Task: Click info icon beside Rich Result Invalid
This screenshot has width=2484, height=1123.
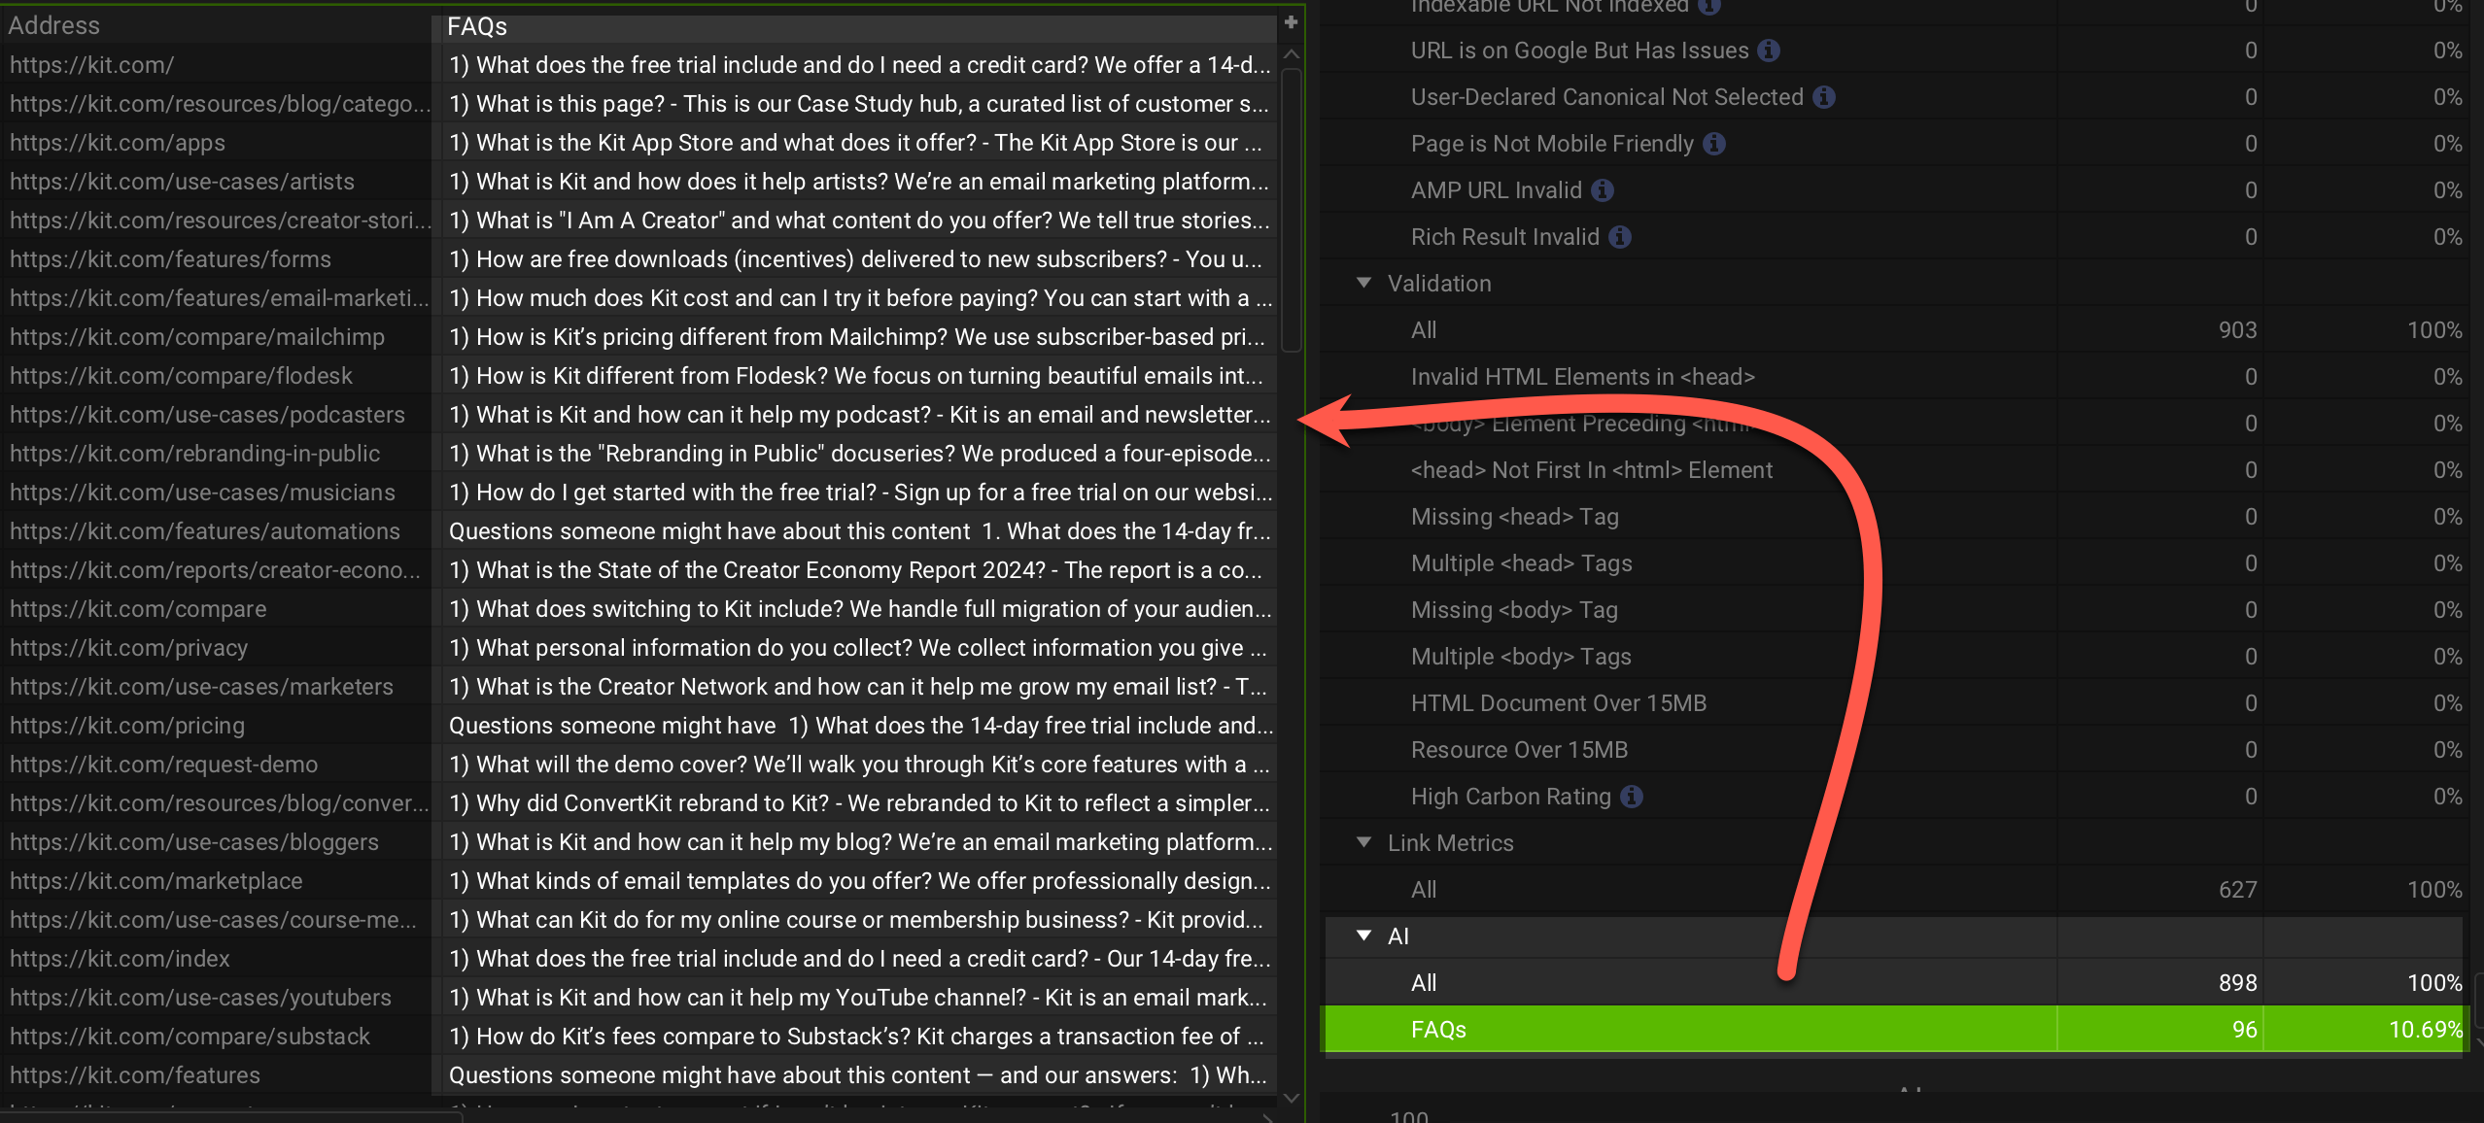Action: 1619,237
